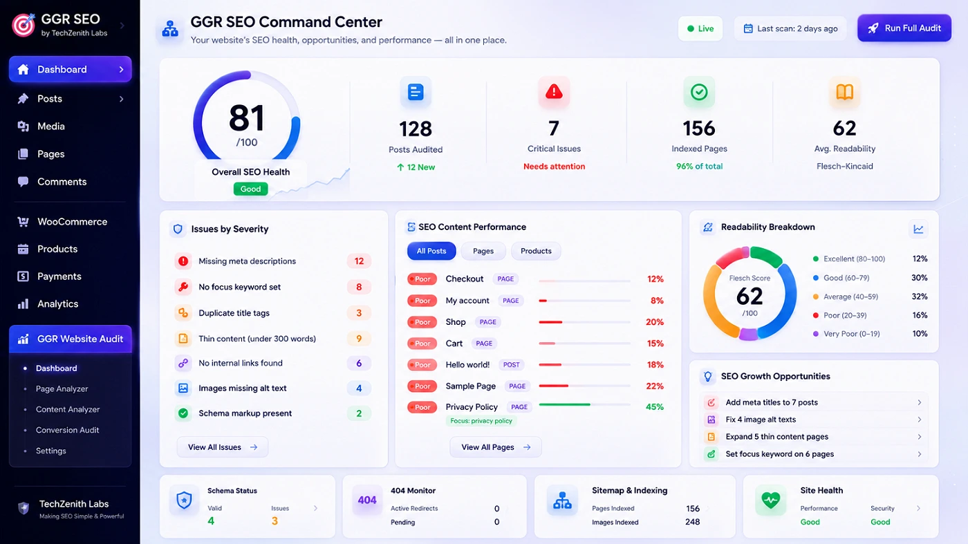
Task: Click the Indexed Pages checkmark icon
Action: (x=699, y=92)
